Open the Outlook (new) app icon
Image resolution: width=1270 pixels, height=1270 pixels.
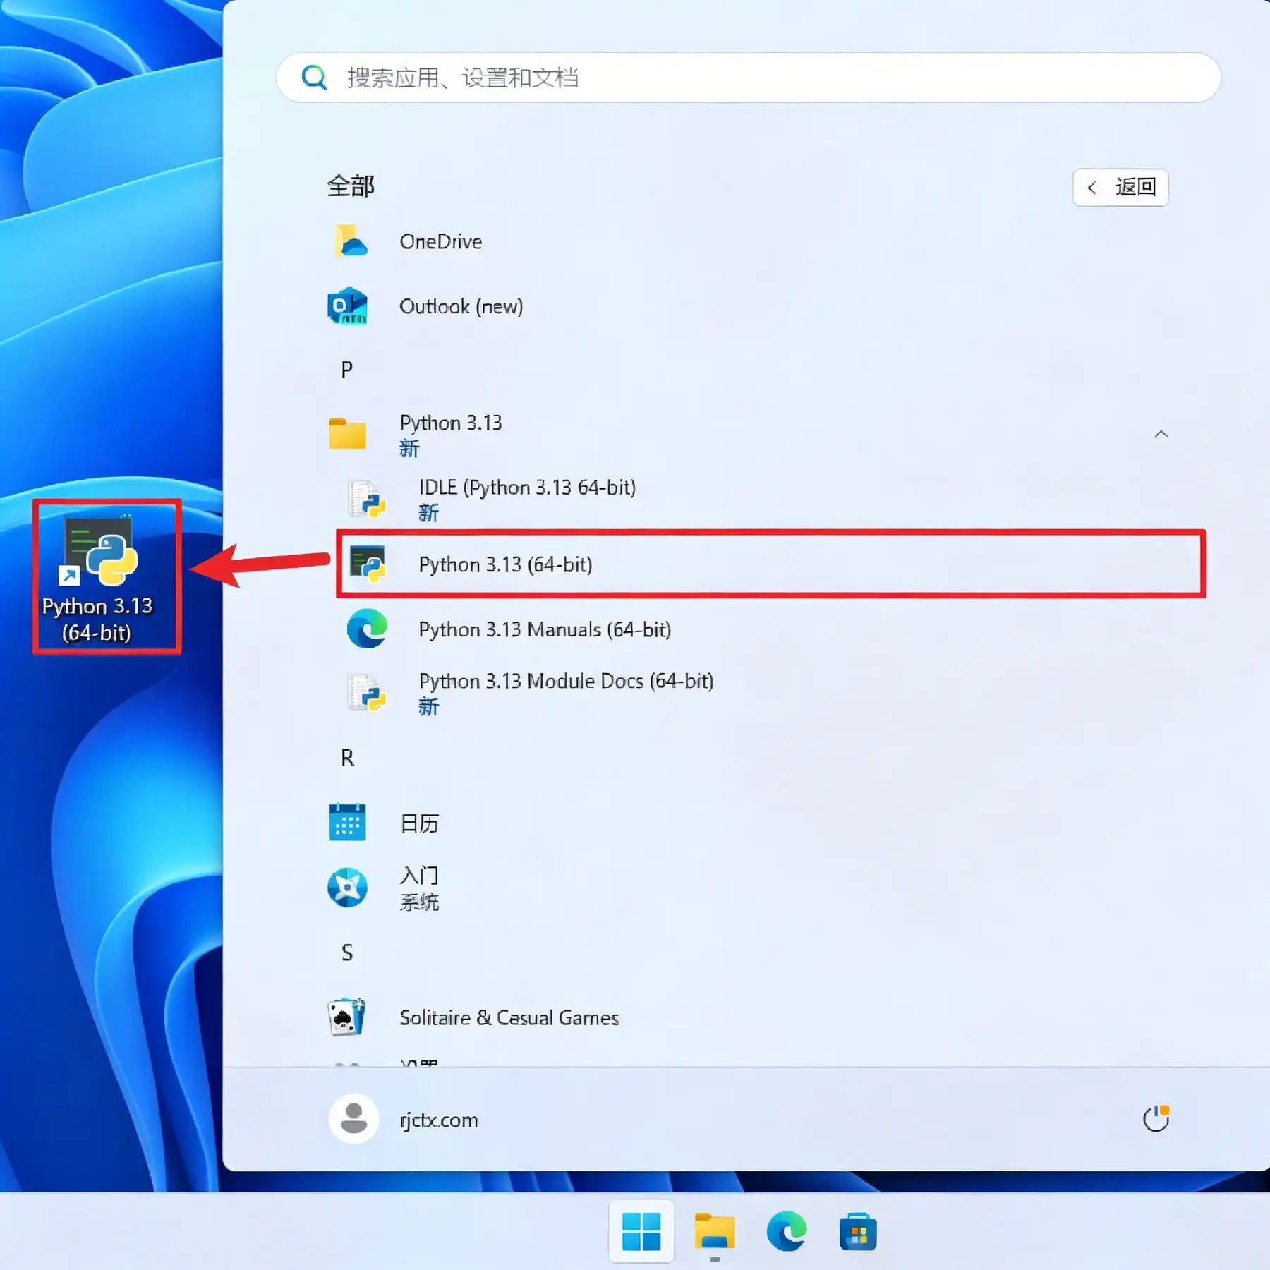pyautogui.click(x=348, y=306)
